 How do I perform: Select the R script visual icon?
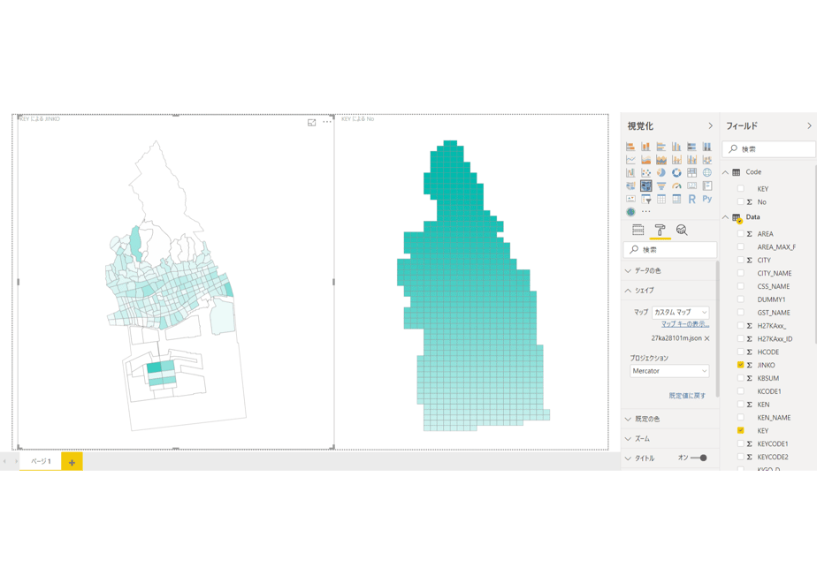691,199
